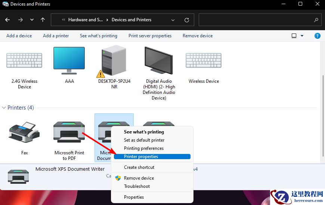Click the 'Fax' label text

[x=24, y=153]
